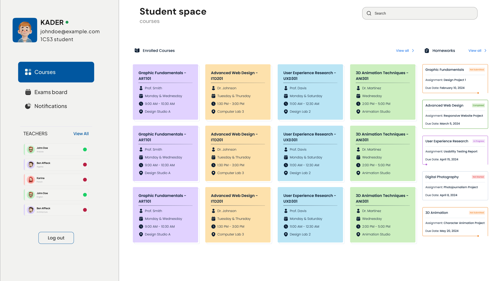Click the In Progress badge on Usability Testing Report

tap(479, 141)
